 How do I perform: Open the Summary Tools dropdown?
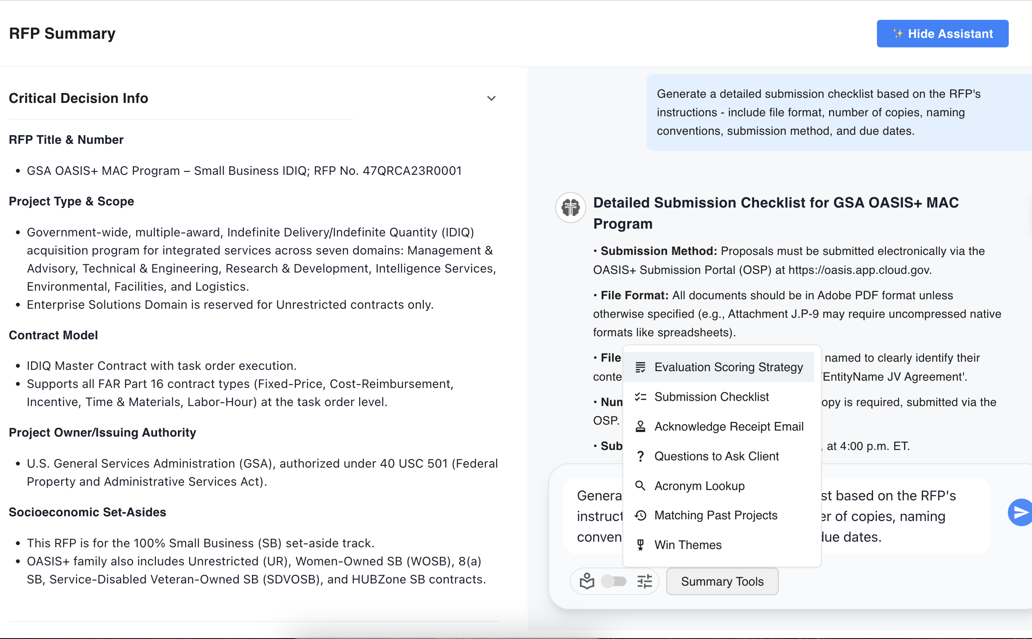coord(722,581)
